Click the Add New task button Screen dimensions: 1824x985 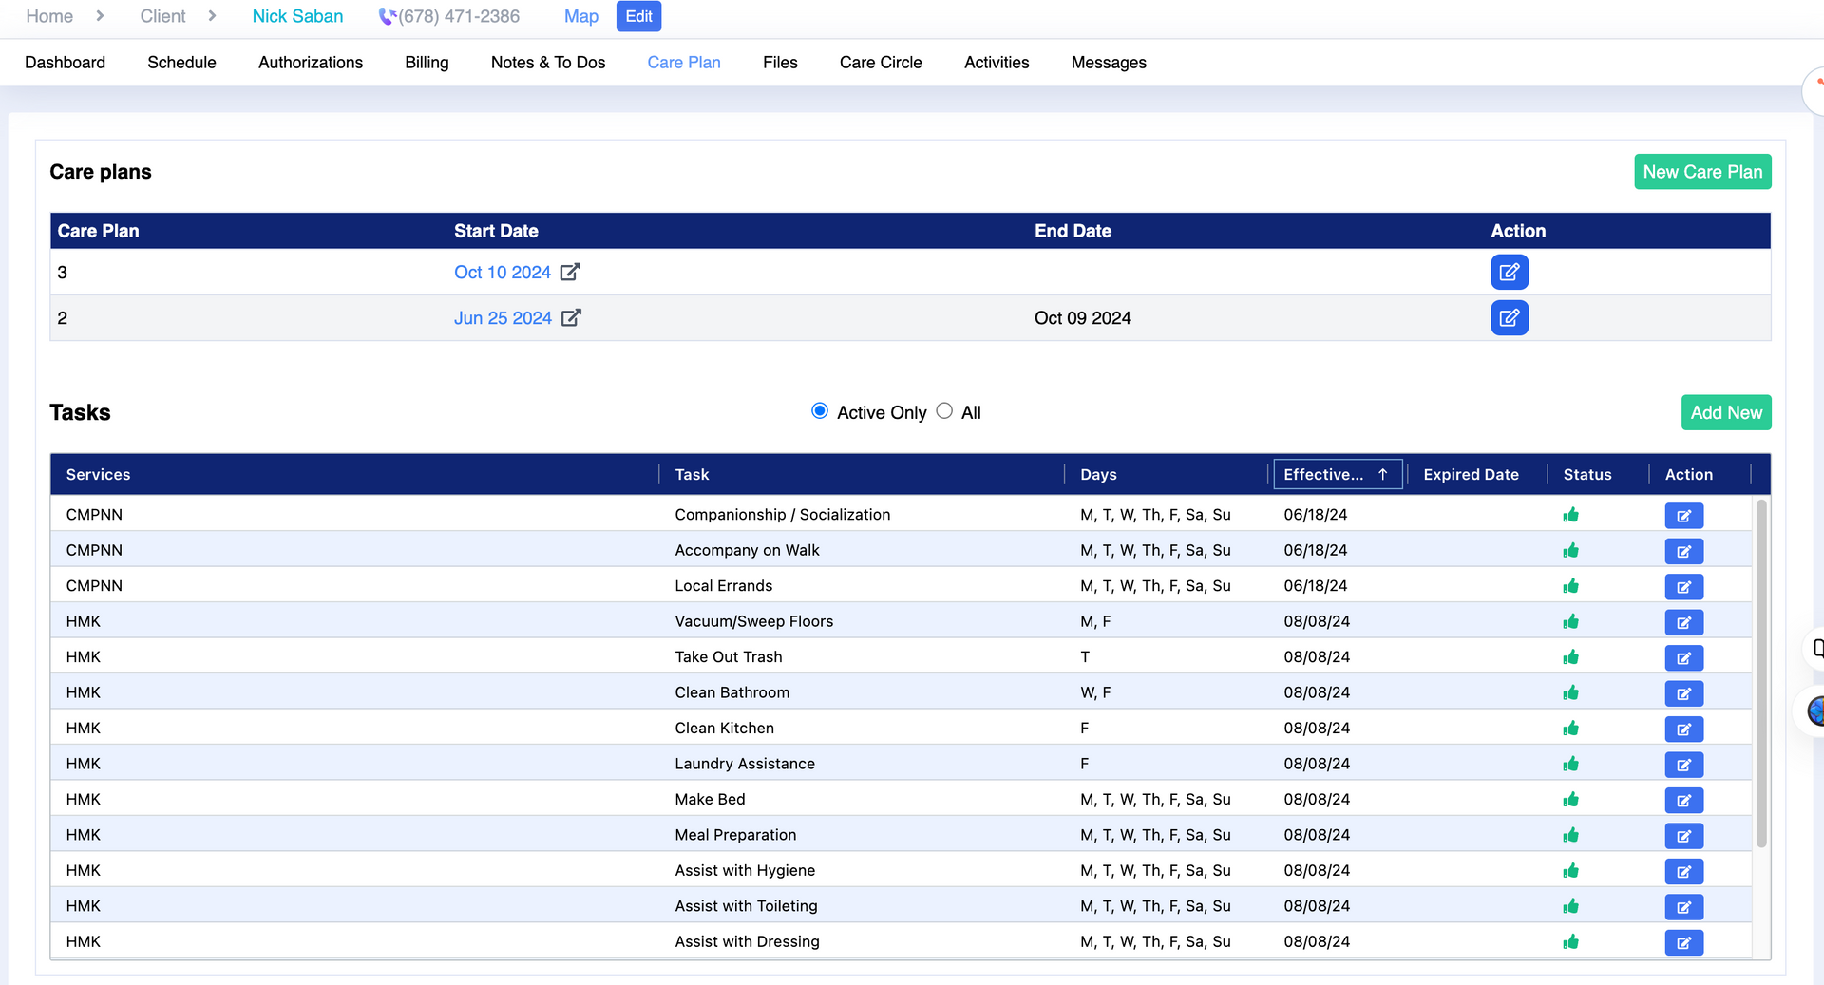(1725, 413)
